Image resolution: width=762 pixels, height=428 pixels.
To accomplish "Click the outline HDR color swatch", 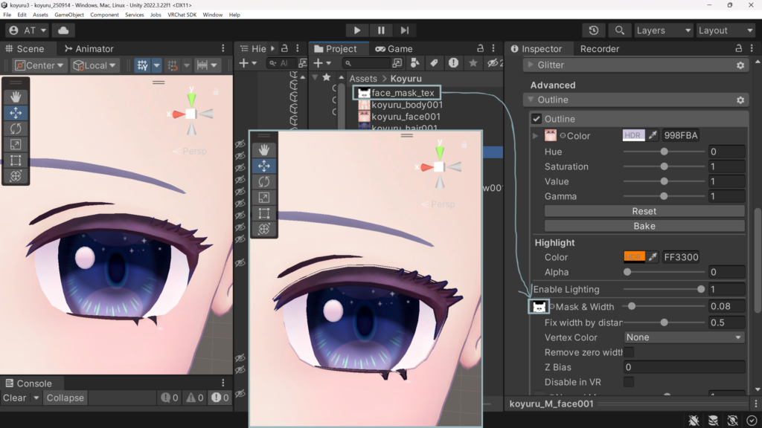I will 633,135.
